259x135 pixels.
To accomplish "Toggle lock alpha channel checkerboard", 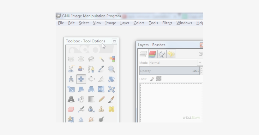I will 159,79.
